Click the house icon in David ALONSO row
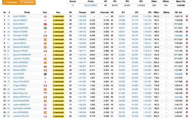 [187, 66]
